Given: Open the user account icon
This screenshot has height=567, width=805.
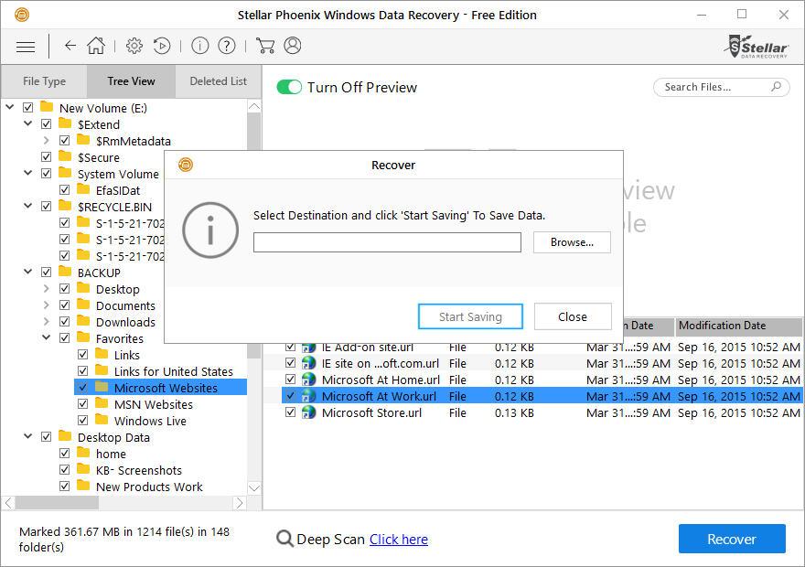Looking at the screenshot, I should point(293,46).
